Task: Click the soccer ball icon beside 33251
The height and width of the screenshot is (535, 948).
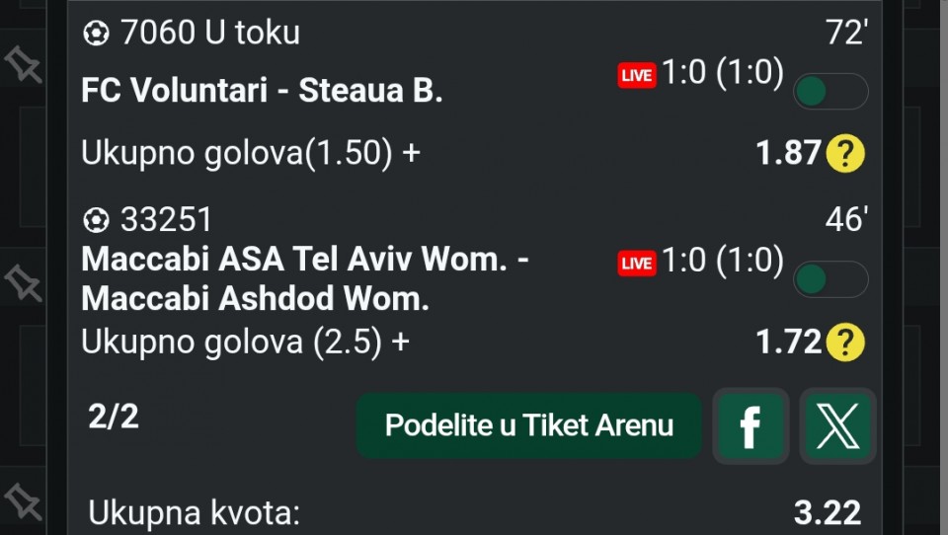Action: pos(96,219)
